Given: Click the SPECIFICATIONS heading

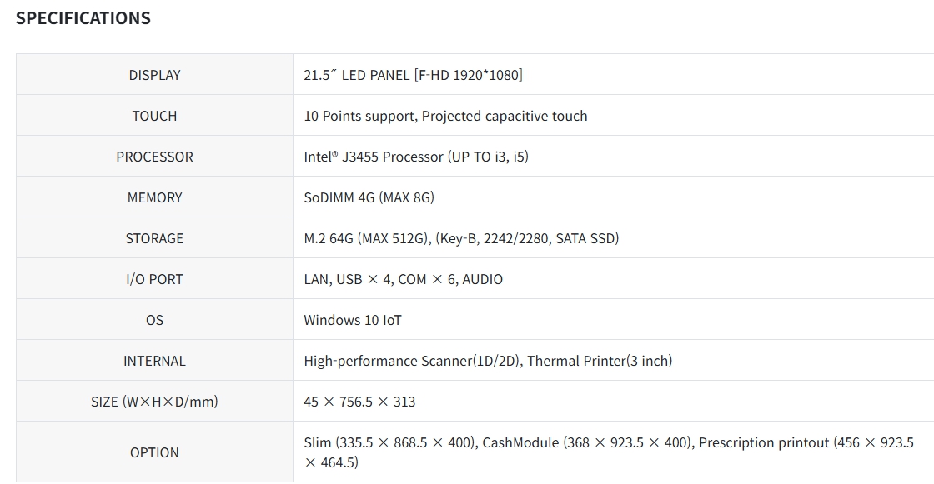Looking at the screenshot, I should tap(83, 18).
